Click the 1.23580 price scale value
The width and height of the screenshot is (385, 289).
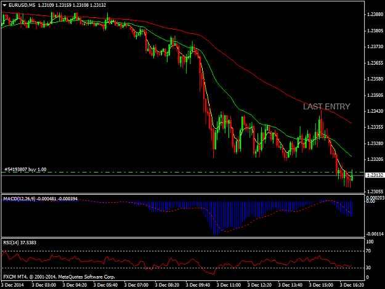coord(375,79)
